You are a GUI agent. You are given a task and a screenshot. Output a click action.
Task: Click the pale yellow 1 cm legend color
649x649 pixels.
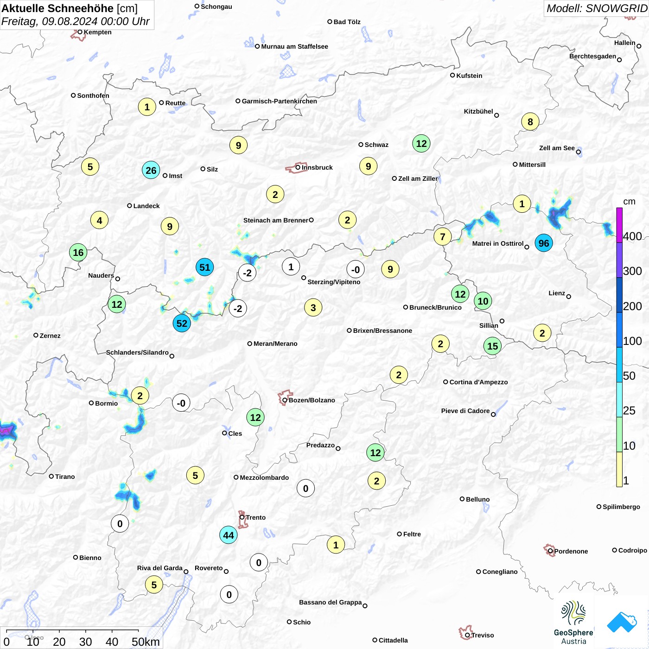[x=619, y=469]
